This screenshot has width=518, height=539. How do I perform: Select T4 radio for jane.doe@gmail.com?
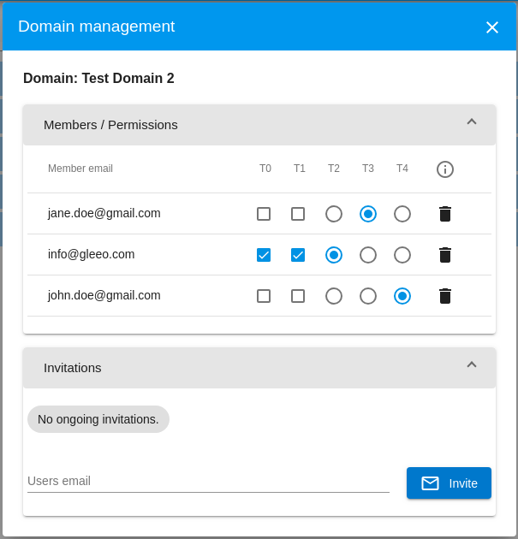402,214
